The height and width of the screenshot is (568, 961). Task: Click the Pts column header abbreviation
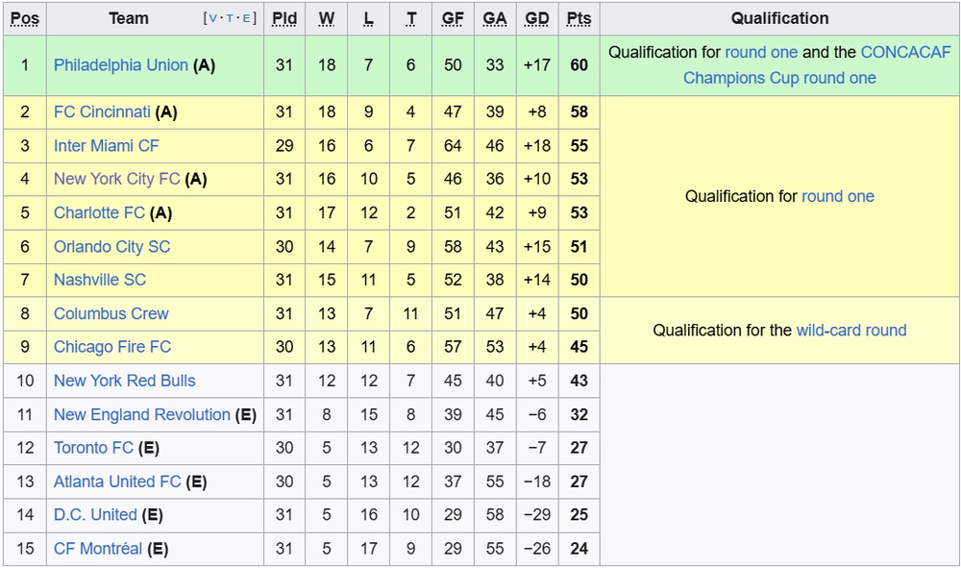[x=579, y=18]
